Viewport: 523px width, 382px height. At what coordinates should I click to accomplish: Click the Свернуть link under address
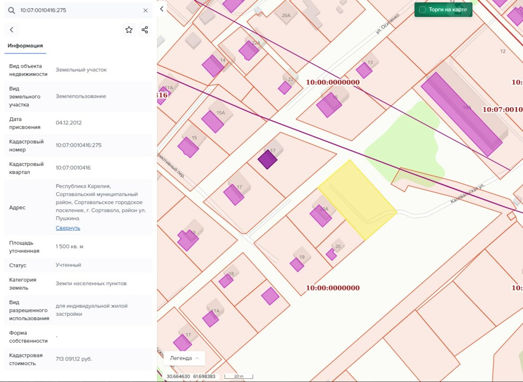click(x=68, y=228)
